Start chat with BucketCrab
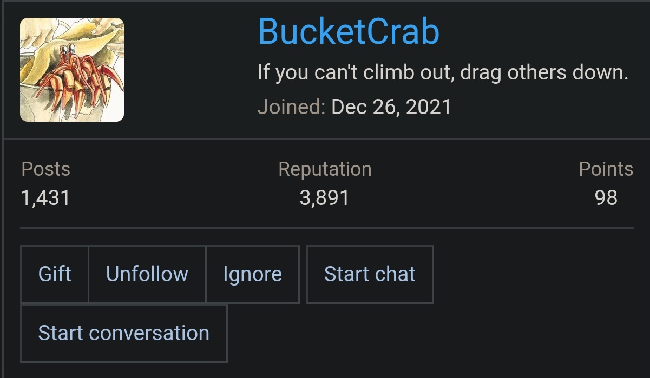650x378 pixels. point(370,274)
